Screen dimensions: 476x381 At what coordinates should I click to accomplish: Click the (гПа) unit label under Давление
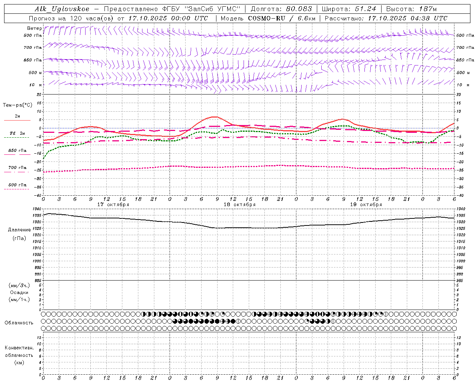pos(19,238)
